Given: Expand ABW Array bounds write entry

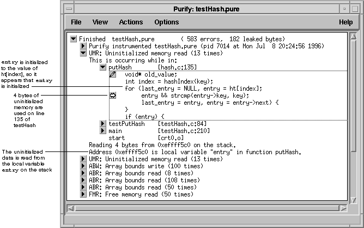Looking at the screenshot, I should pyautogui.click(x=83, y=166).
